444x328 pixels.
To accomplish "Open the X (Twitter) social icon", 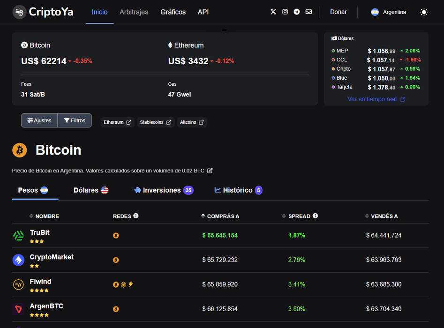I will [273, 12].
